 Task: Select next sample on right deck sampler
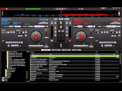point(115,36)
